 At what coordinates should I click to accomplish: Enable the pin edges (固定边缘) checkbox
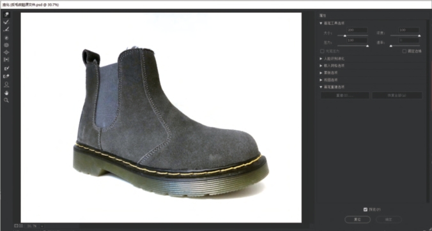[x=404, y=51]
